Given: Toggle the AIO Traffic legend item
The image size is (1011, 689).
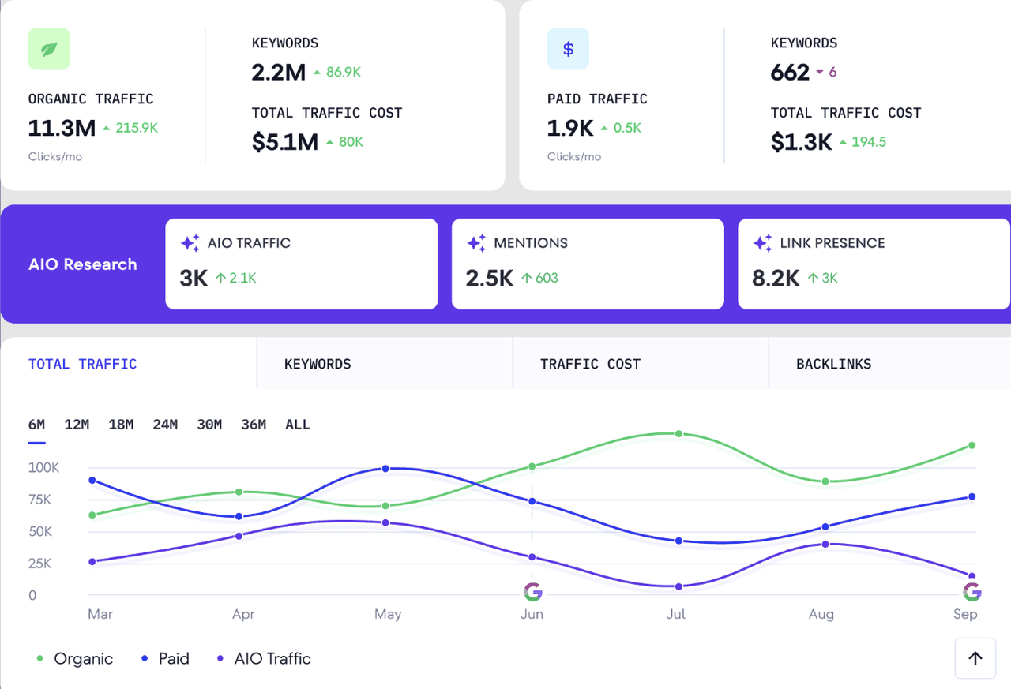Looking at the screenshot, I should point(264,658).
